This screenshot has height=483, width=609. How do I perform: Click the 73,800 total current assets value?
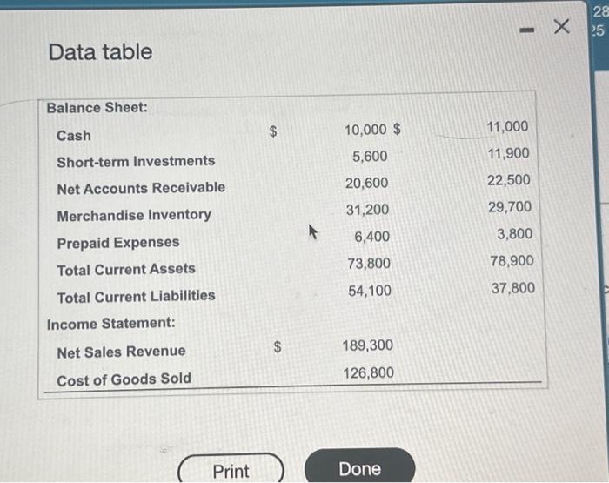[369, 264]
